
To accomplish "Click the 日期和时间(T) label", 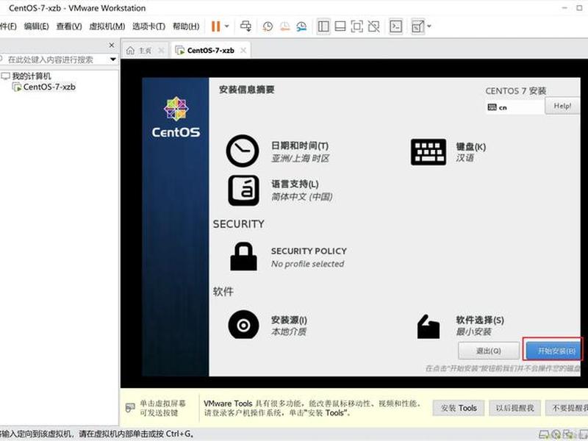I will [300, 146].
